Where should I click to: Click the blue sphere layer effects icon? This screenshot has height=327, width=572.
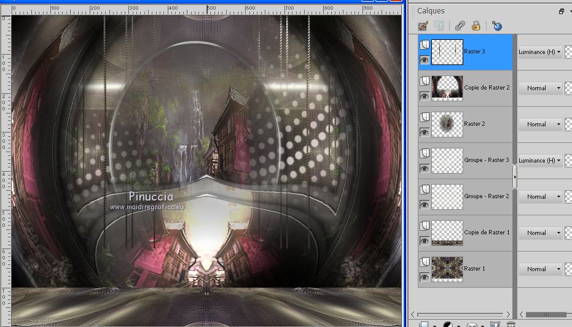(497, 26)
